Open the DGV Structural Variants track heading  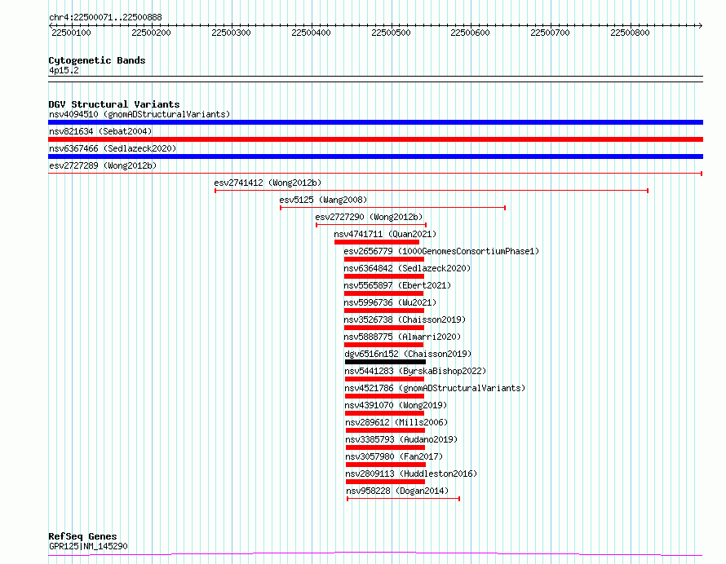pos(114,104)
